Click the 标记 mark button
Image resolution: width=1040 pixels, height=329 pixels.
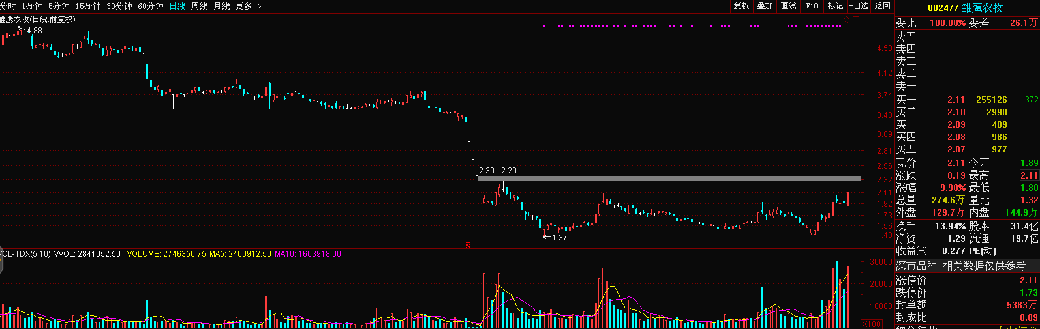tap(835, 6)
